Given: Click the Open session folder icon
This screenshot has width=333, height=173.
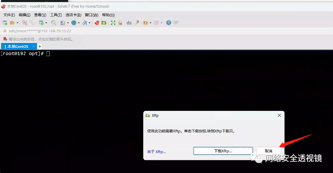Looking at the screenshot, I should click(x=12, y=23).
